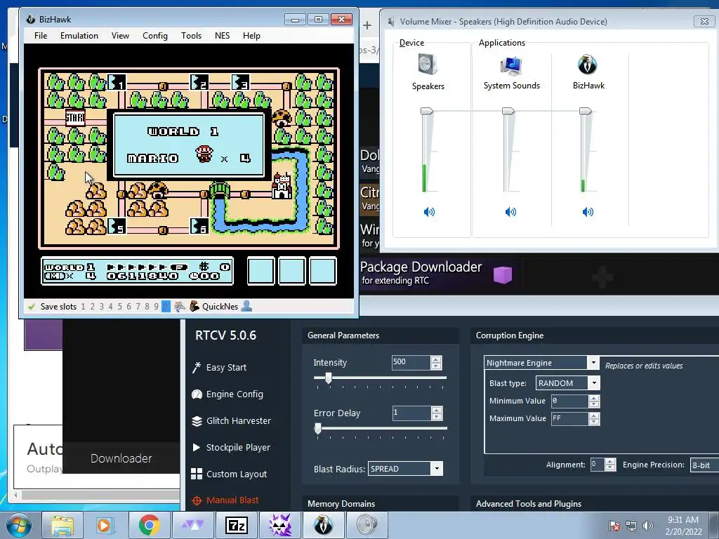This screenshot has height=539, width=719.
Task: Select save slot 5 in BizHawk
Action: (x=119, y=307)
